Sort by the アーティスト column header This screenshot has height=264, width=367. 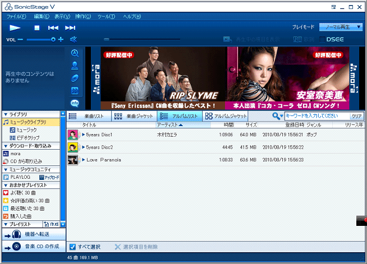[183, 125]
